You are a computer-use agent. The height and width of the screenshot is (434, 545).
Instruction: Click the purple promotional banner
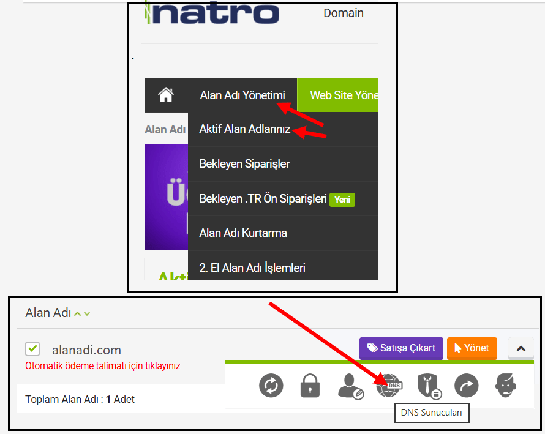coord(166,197)
